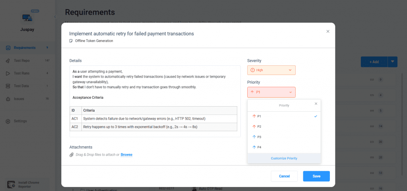407x191 pixels.
Task: Open Test Repo from sidebar icon
Action: (8, 61)
